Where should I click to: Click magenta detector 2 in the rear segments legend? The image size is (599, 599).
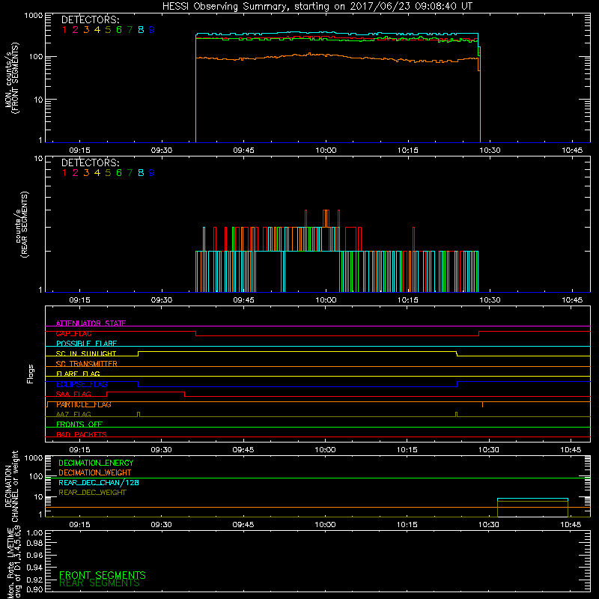coord(76,173)
